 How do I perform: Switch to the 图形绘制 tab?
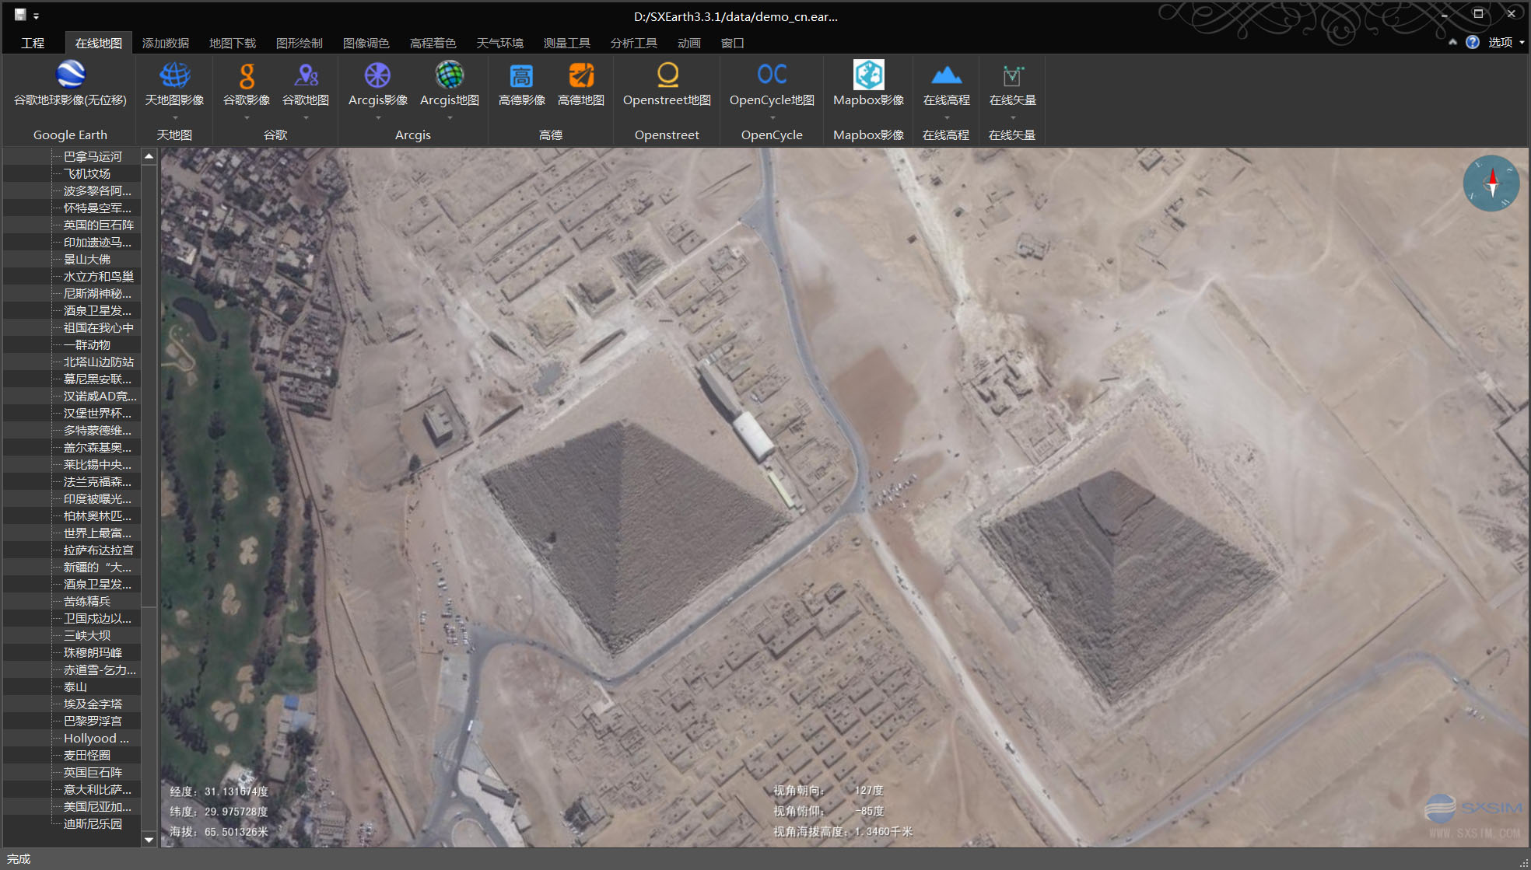[300, 43]
